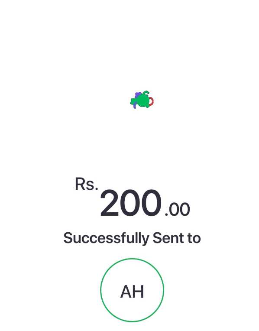The image size is (259, 331).
Task: Click the letter H in avatar
Action: point(139,292)
